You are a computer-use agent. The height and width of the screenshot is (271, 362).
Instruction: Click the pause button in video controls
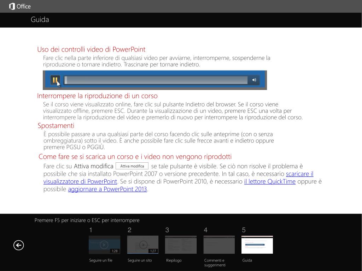55,80
